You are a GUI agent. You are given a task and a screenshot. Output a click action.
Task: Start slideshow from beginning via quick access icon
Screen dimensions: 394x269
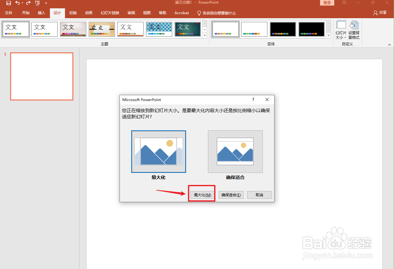pos(38,3)
